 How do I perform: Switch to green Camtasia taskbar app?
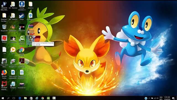point(48,98)
